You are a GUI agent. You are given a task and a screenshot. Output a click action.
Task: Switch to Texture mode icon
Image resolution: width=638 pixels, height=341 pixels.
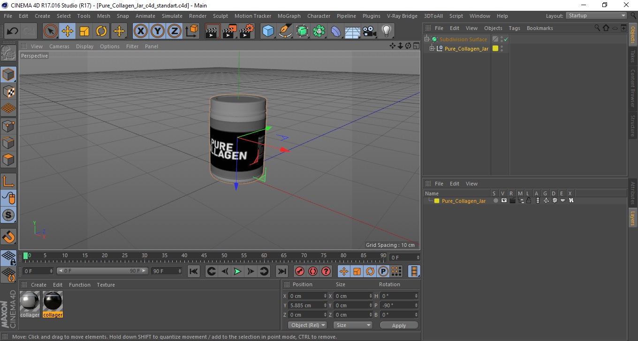8,91
